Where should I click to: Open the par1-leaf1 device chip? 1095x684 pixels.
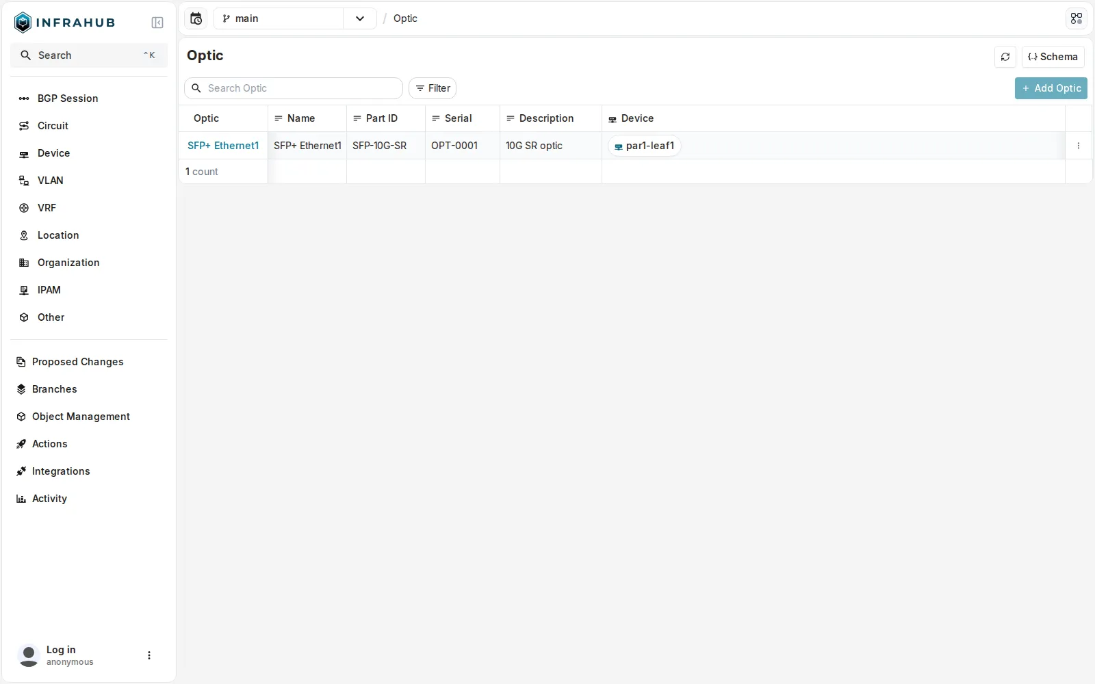pyautogui.click(x=645, y=146)
